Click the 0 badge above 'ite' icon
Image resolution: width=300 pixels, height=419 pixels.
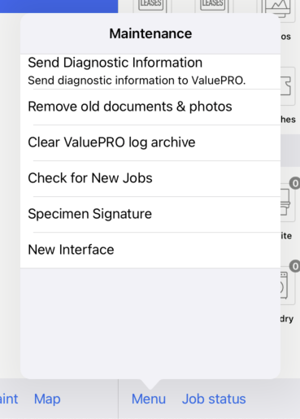pos(295,183)
